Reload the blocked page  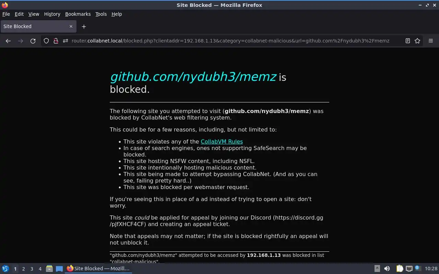click(33, 41)
